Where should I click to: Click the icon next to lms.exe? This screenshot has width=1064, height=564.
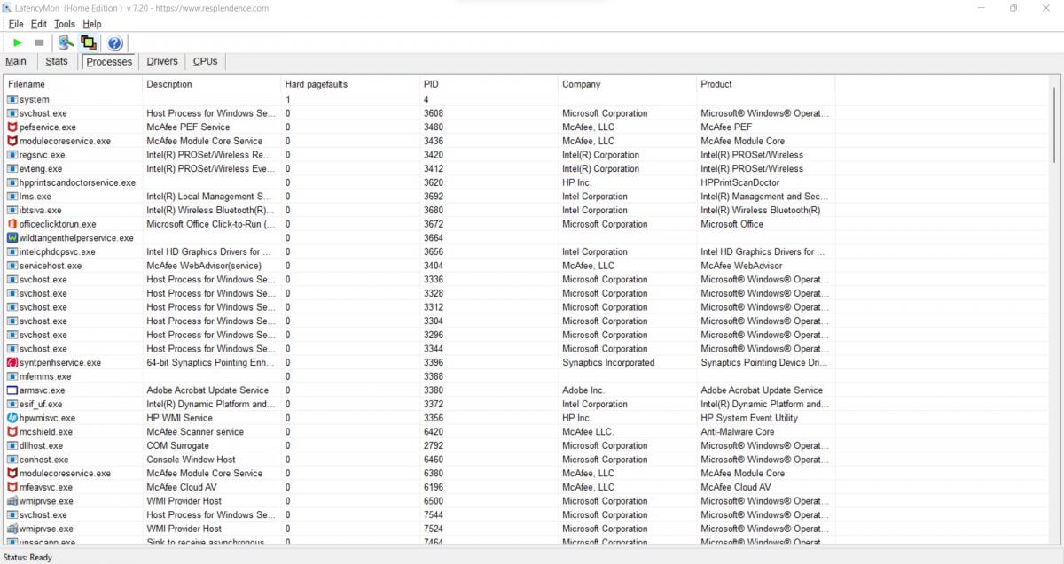coord(12,197)
